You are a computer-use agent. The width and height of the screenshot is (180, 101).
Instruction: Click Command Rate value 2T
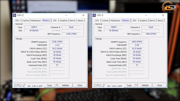(x=57, y=65)
